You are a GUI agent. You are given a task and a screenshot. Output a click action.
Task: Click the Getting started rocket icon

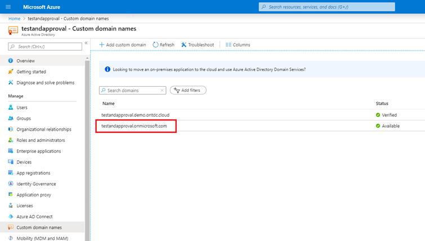11,72
